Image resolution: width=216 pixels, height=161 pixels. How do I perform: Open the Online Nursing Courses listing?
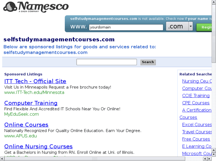(x=38, y=147)
